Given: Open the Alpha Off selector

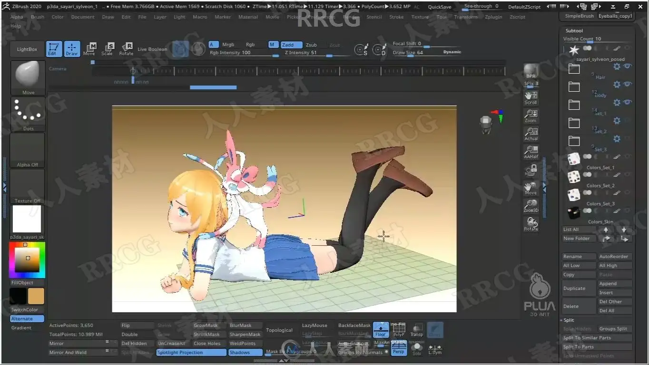Looking at the screenshot, I should (x=28, y=150).
